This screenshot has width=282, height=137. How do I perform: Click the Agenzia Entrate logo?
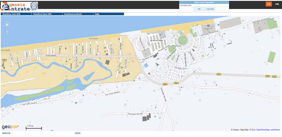pos(19,6)
